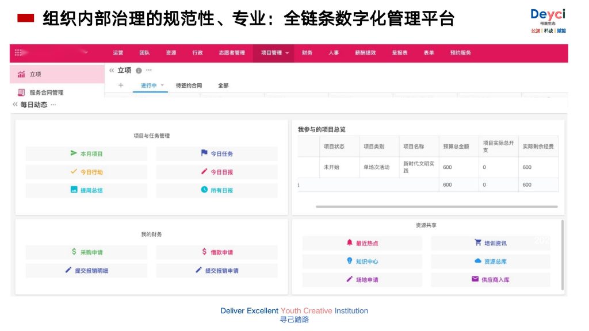The image size is (589, 331).
Task: Click the horizontal scrollbar under project table
Action: click(x=436, y=206)
